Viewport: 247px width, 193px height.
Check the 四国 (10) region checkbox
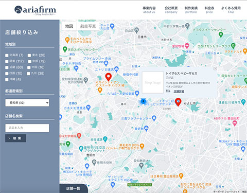tap(7, 74)
